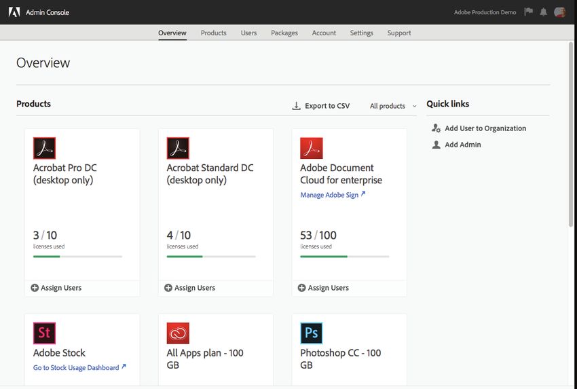
Task: Click the Adobe Stock card title
Action: pyautogui.click(x=59, y=352)
